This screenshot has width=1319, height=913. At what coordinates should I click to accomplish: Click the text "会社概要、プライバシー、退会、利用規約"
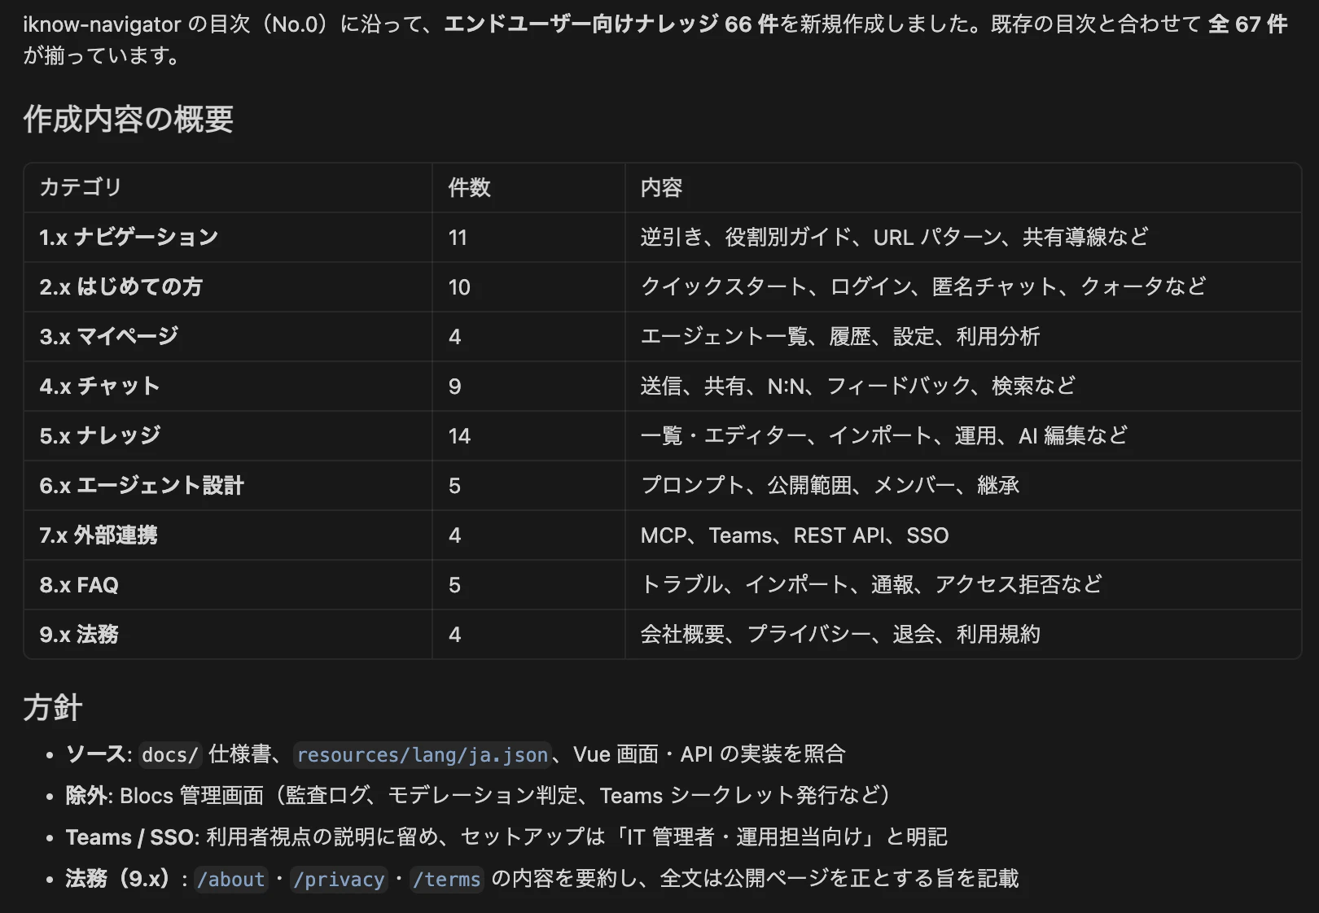(x=840, y=635)
